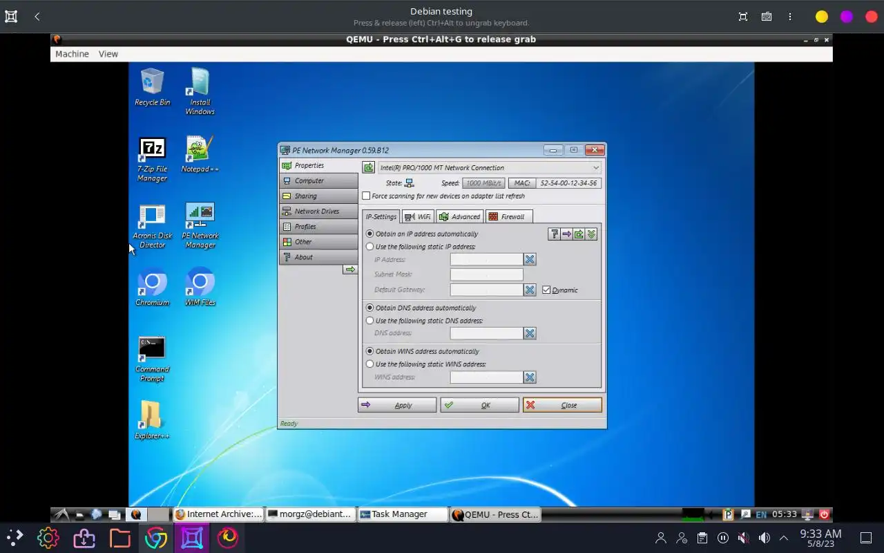Launch the Install Windows shortcut

click(200, 91)
